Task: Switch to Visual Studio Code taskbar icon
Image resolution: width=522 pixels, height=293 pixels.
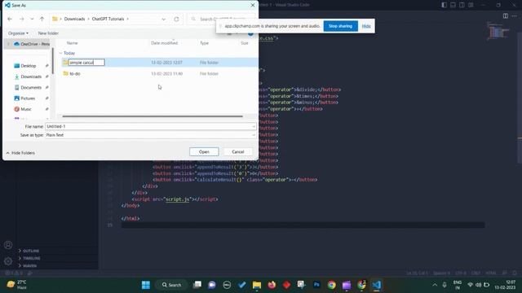Action: point(377,285)
